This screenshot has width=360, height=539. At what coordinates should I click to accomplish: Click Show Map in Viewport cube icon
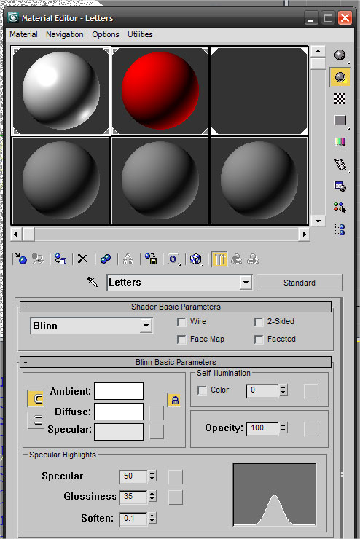[x=196, y=259]
